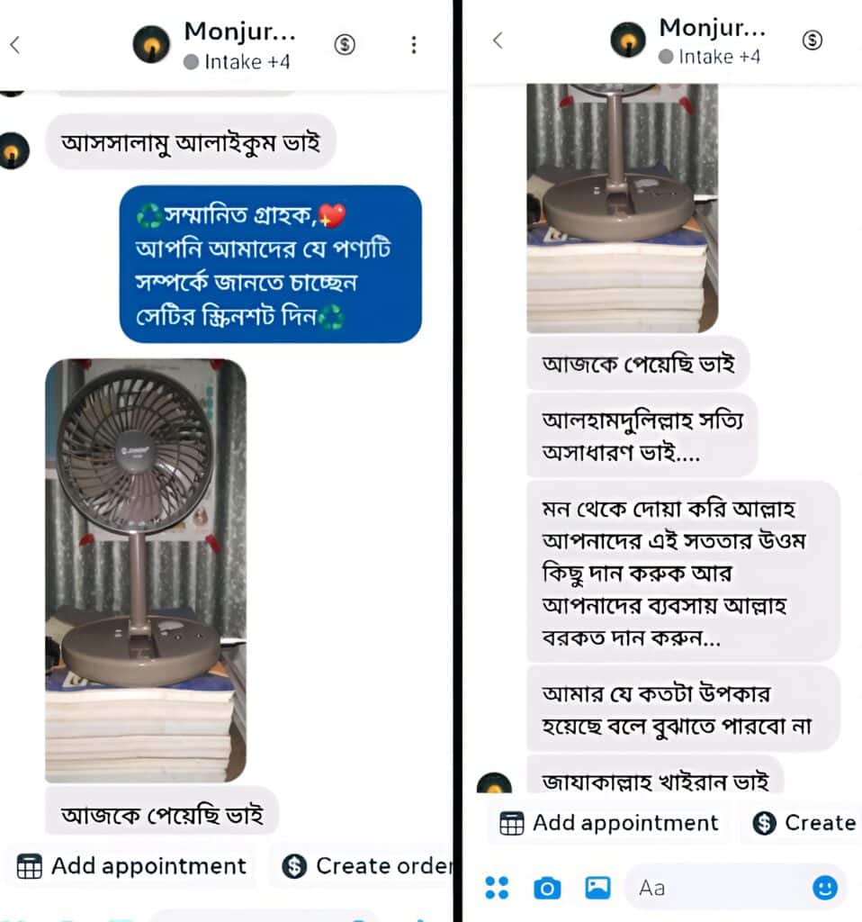Open Monjur profile avatar in left header
862x922 pixels.
(x=151, y=44)
